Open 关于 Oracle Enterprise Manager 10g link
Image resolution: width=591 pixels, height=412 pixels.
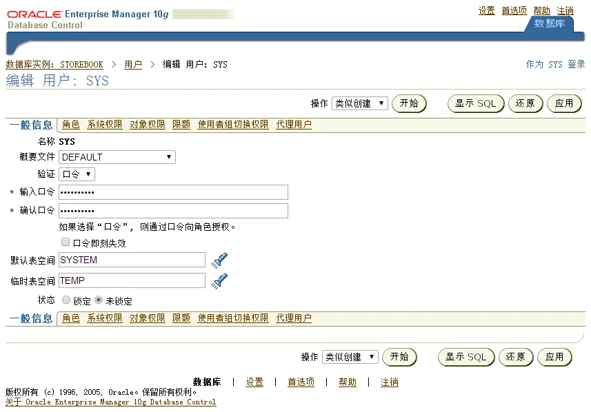tap(111, 402)
